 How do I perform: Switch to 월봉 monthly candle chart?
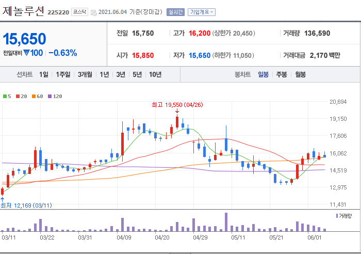tap(301, 74)
